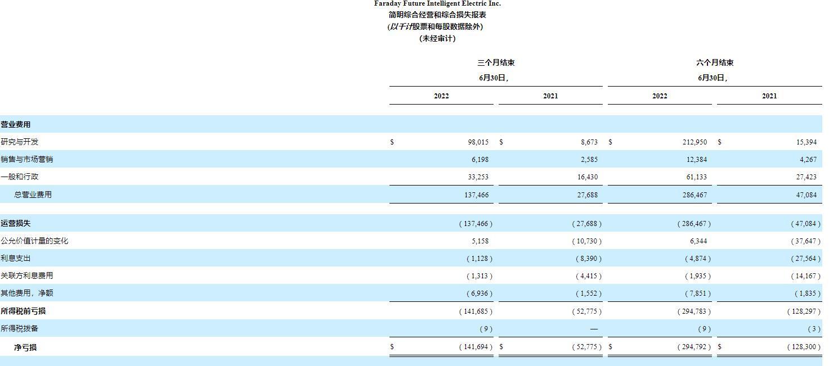Click the 61,133 cell
The height and width of the screenshot is (366, 829).
697,177
